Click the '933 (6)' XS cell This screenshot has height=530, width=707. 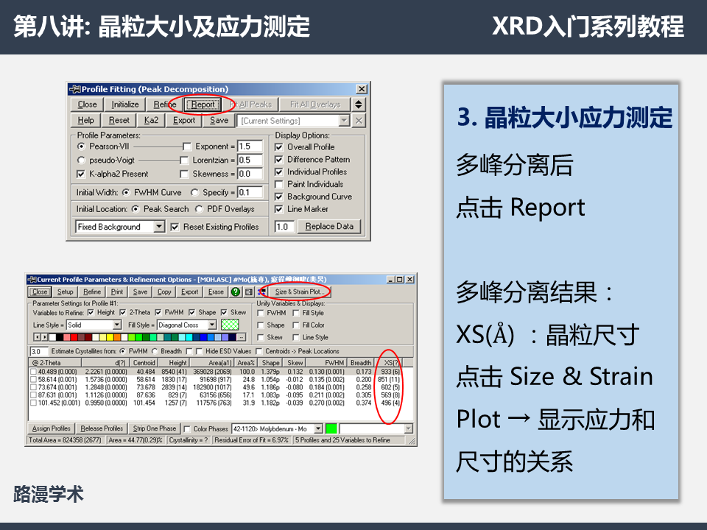(x=390, y=372)
